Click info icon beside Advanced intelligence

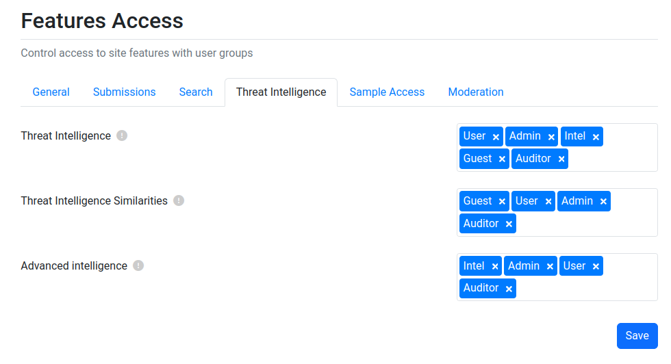(x=138, y=265)
